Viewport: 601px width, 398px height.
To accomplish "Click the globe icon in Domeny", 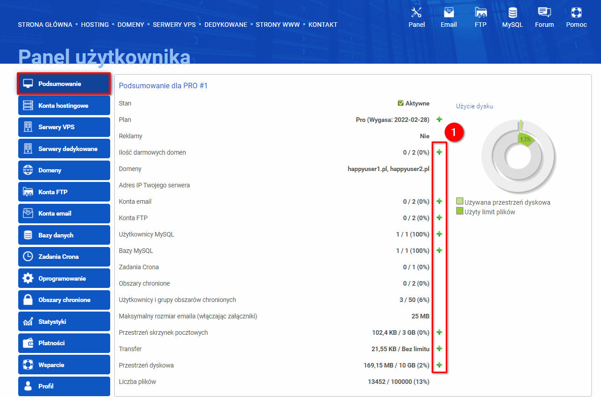I will point(28,170).
